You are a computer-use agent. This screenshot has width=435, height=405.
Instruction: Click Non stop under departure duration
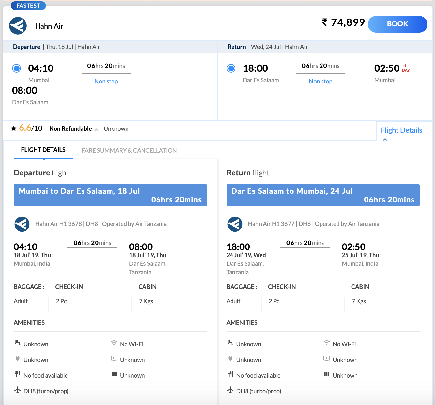pyautogui.click(x=106, y=81)
